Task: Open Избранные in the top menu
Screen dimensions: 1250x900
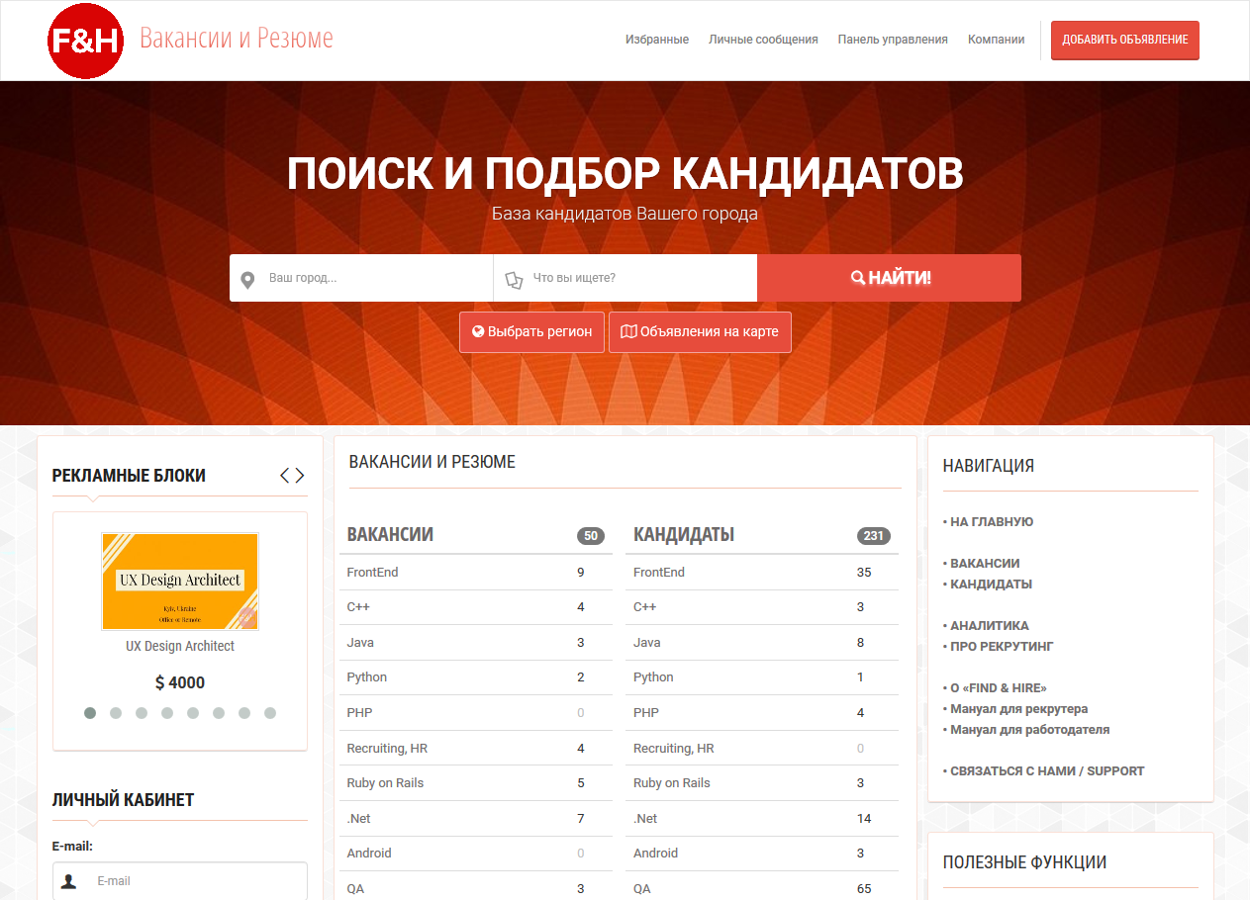Action: tap(656, 40)
